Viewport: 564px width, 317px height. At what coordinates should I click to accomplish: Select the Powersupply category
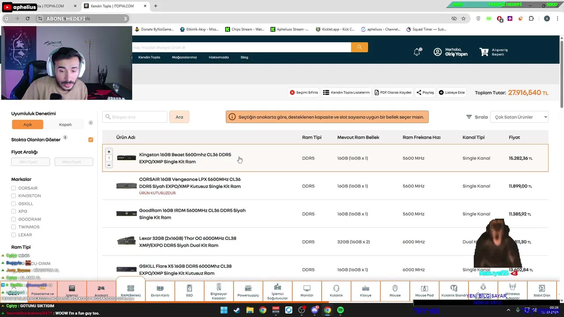[x=248, y=291]
